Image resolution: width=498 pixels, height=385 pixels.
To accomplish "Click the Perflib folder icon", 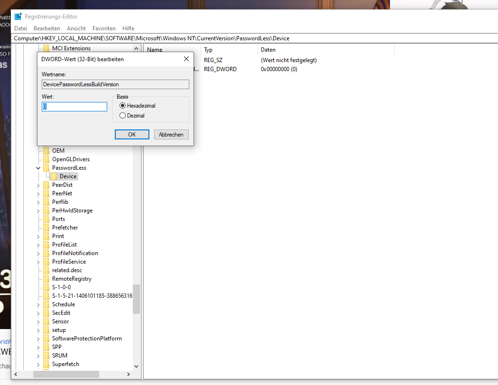I will 46,202.
